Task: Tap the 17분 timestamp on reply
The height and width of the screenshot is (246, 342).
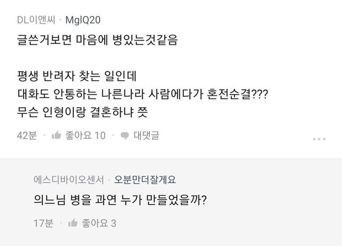Action: click(42, 223)
